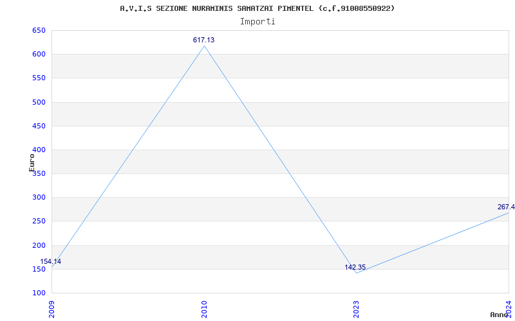Click the line peak point at 2010
Image resolution: width=515 pixels, height=321 pixels.
pos(204,46)
